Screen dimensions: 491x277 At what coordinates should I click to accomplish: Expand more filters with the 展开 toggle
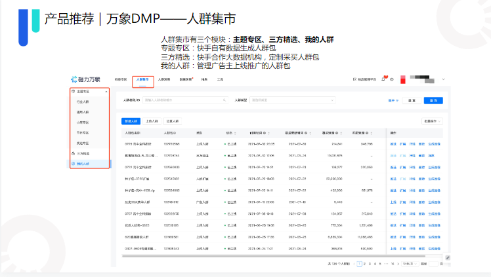[x=393, y=101]
